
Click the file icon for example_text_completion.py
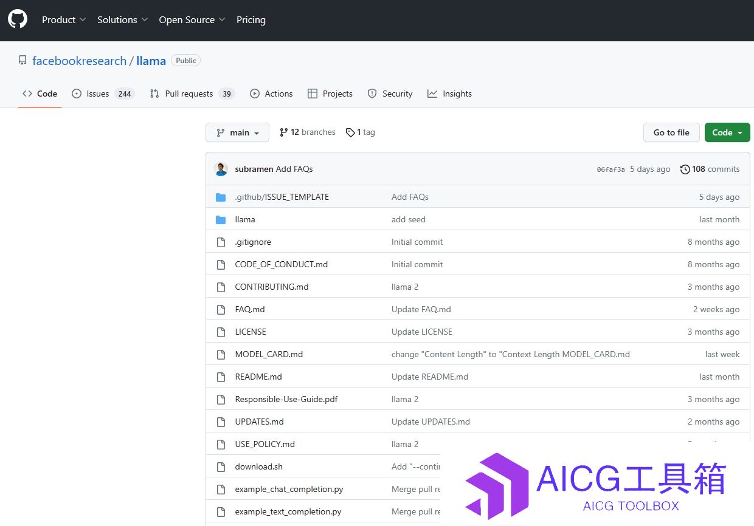pyautogui.click(x=221, y=512)
